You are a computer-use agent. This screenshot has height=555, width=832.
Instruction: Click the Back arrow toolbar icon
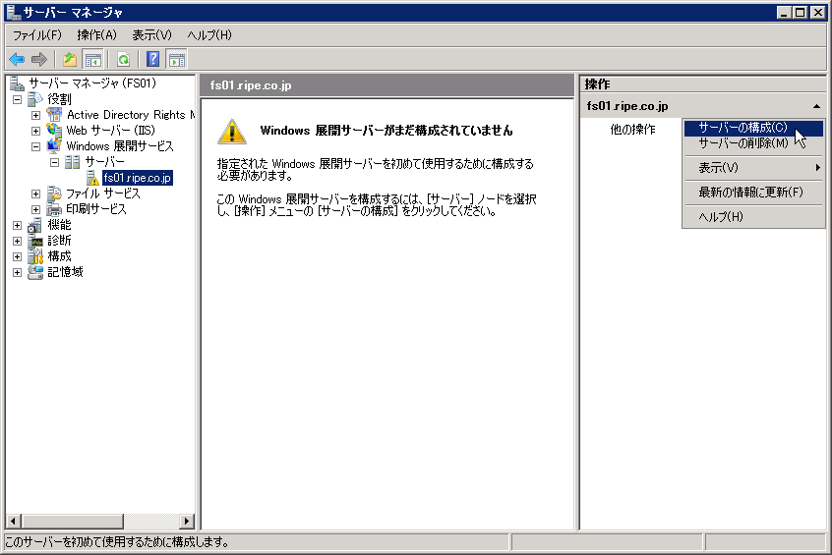17,59
